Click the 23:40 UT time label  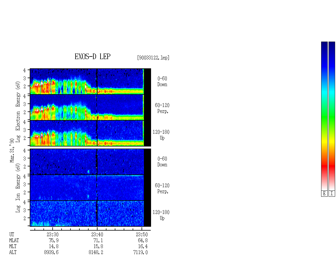[x=97, y=234]
